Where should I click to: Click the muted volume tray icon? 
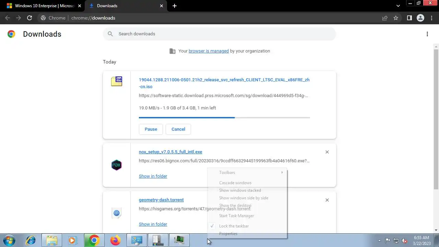pyautogui.click(x=404, y=240)
